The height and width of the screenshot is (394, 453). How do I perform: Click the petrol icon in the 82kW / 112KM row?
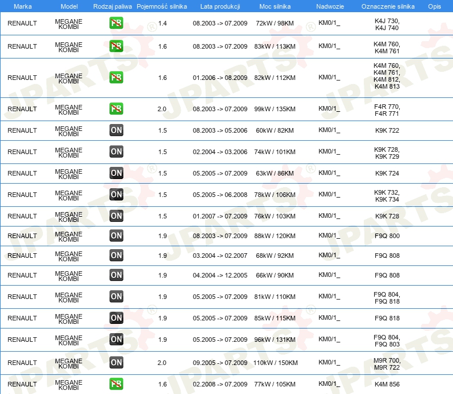click(x=116, y=78)
